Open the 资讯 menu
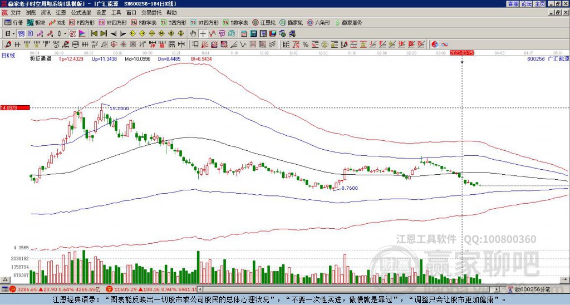This screenshot has width=570, height=305. [46, 13]
